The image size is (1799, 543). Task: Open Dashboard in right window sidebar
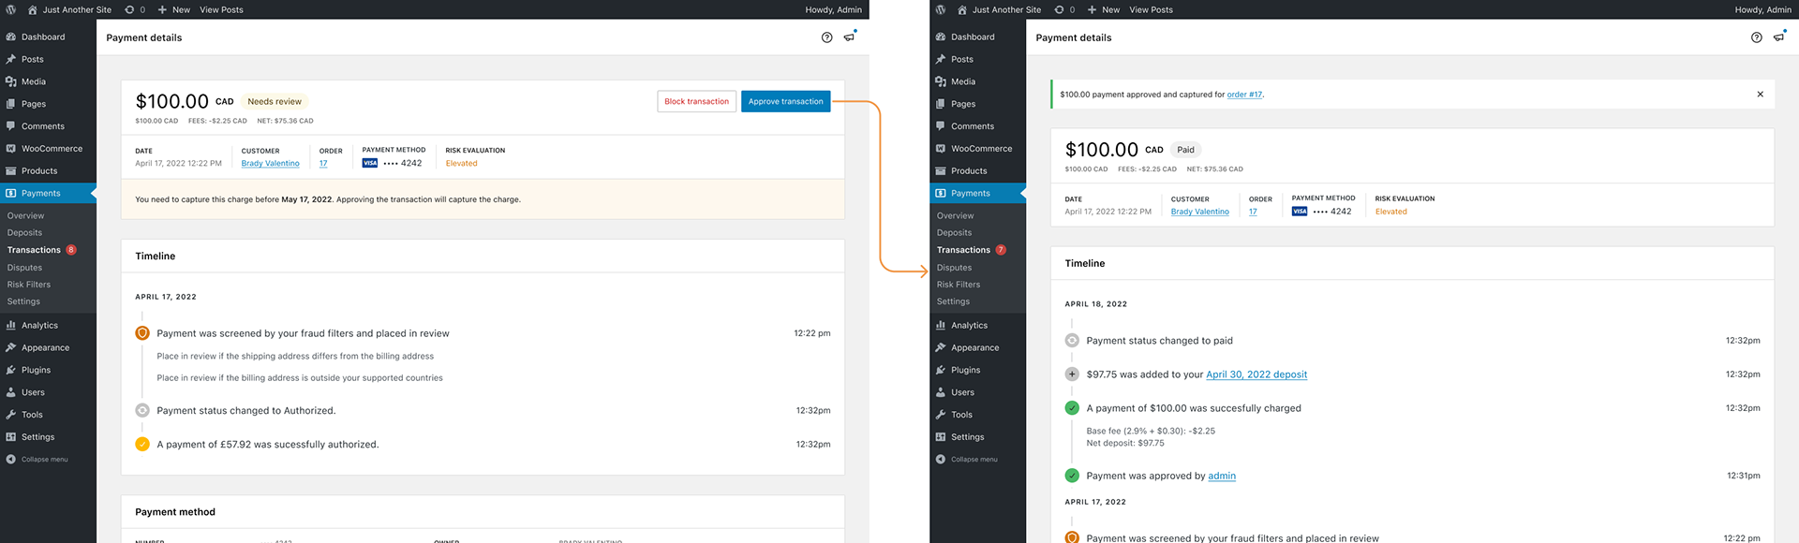pyautogui.click(x=977, y=37)
